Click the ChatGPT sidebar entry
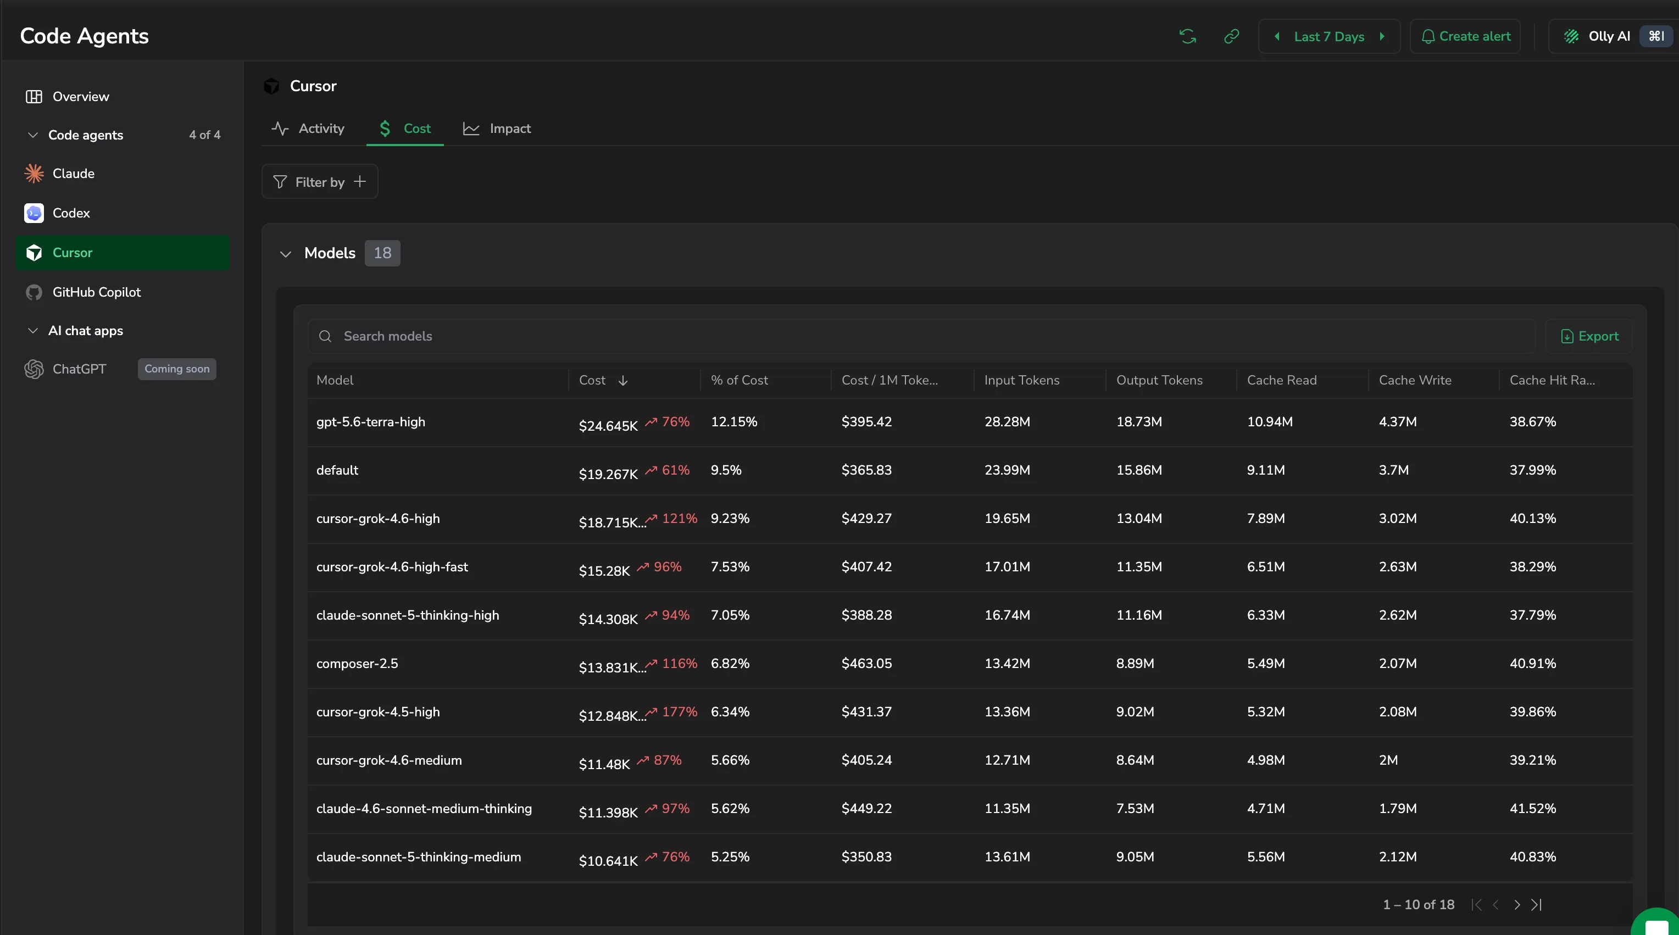The image size is (1679, 935). tap(123, 369)
